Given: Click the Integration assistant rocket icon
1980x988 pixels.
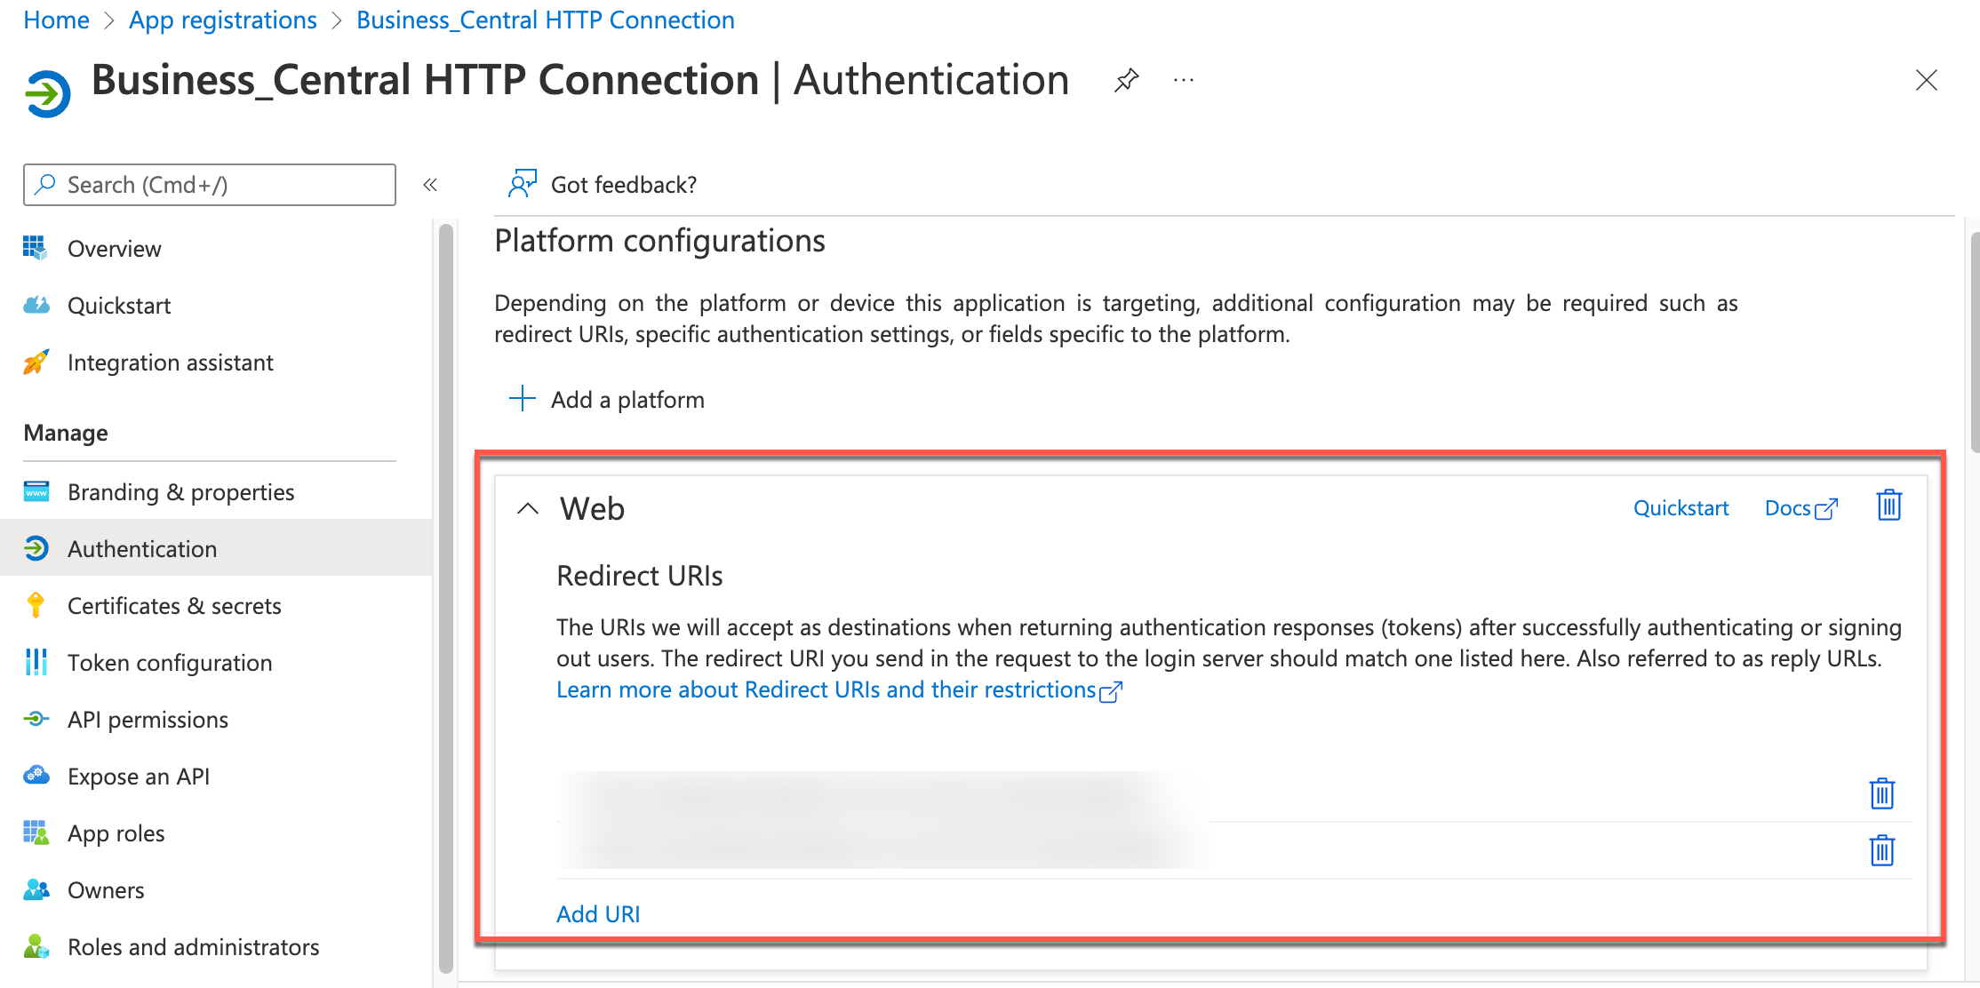Looking at the screenshot, I should click(x=36, y=363).
